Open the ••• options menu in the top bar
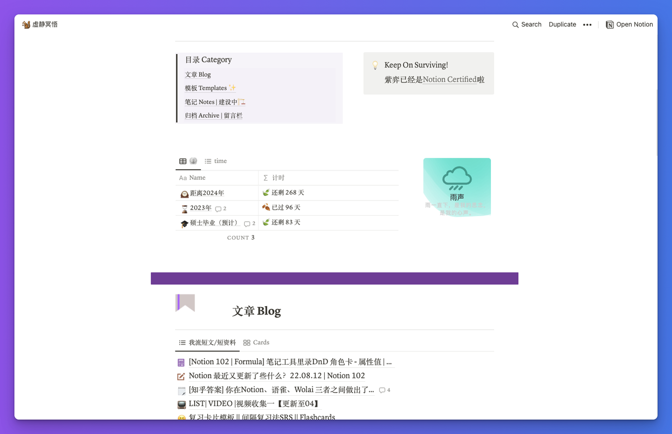Image resolution: width=672 pixels, height=434 pixels. (587, 24)
